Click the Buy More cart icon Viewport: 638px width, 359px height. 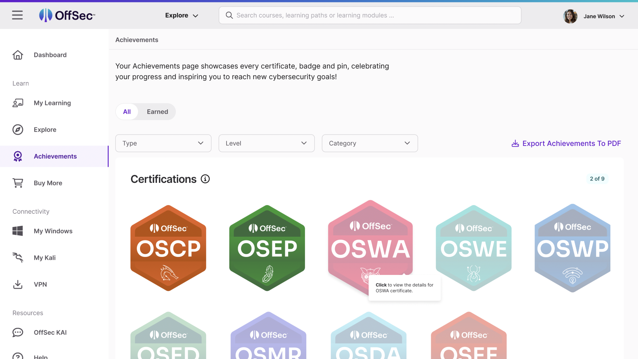pos(18,183)
